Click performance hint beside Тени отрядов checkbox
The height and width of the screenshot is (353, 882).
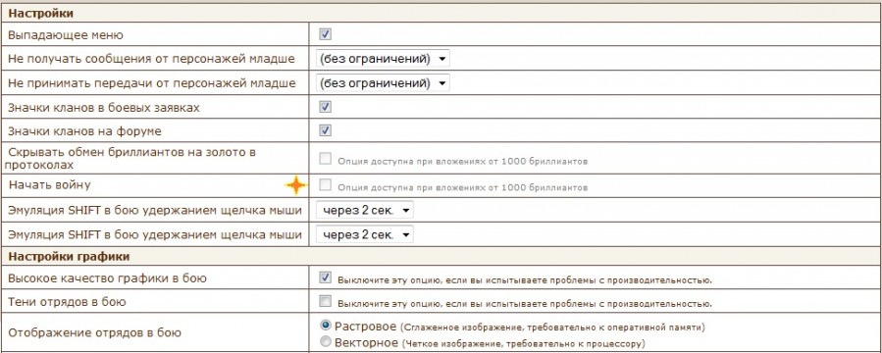coord(526,304)
